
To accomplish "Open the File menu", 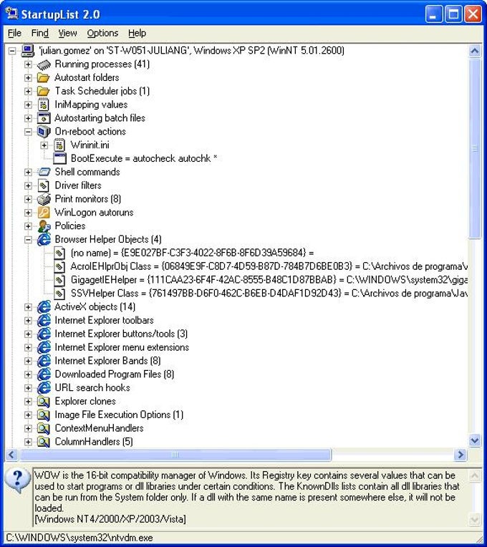I will point(14,33).
